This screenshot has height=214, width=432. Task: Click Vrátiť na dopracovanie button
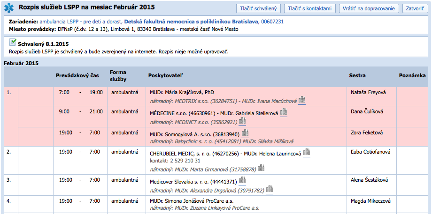(x=369, y=8)
